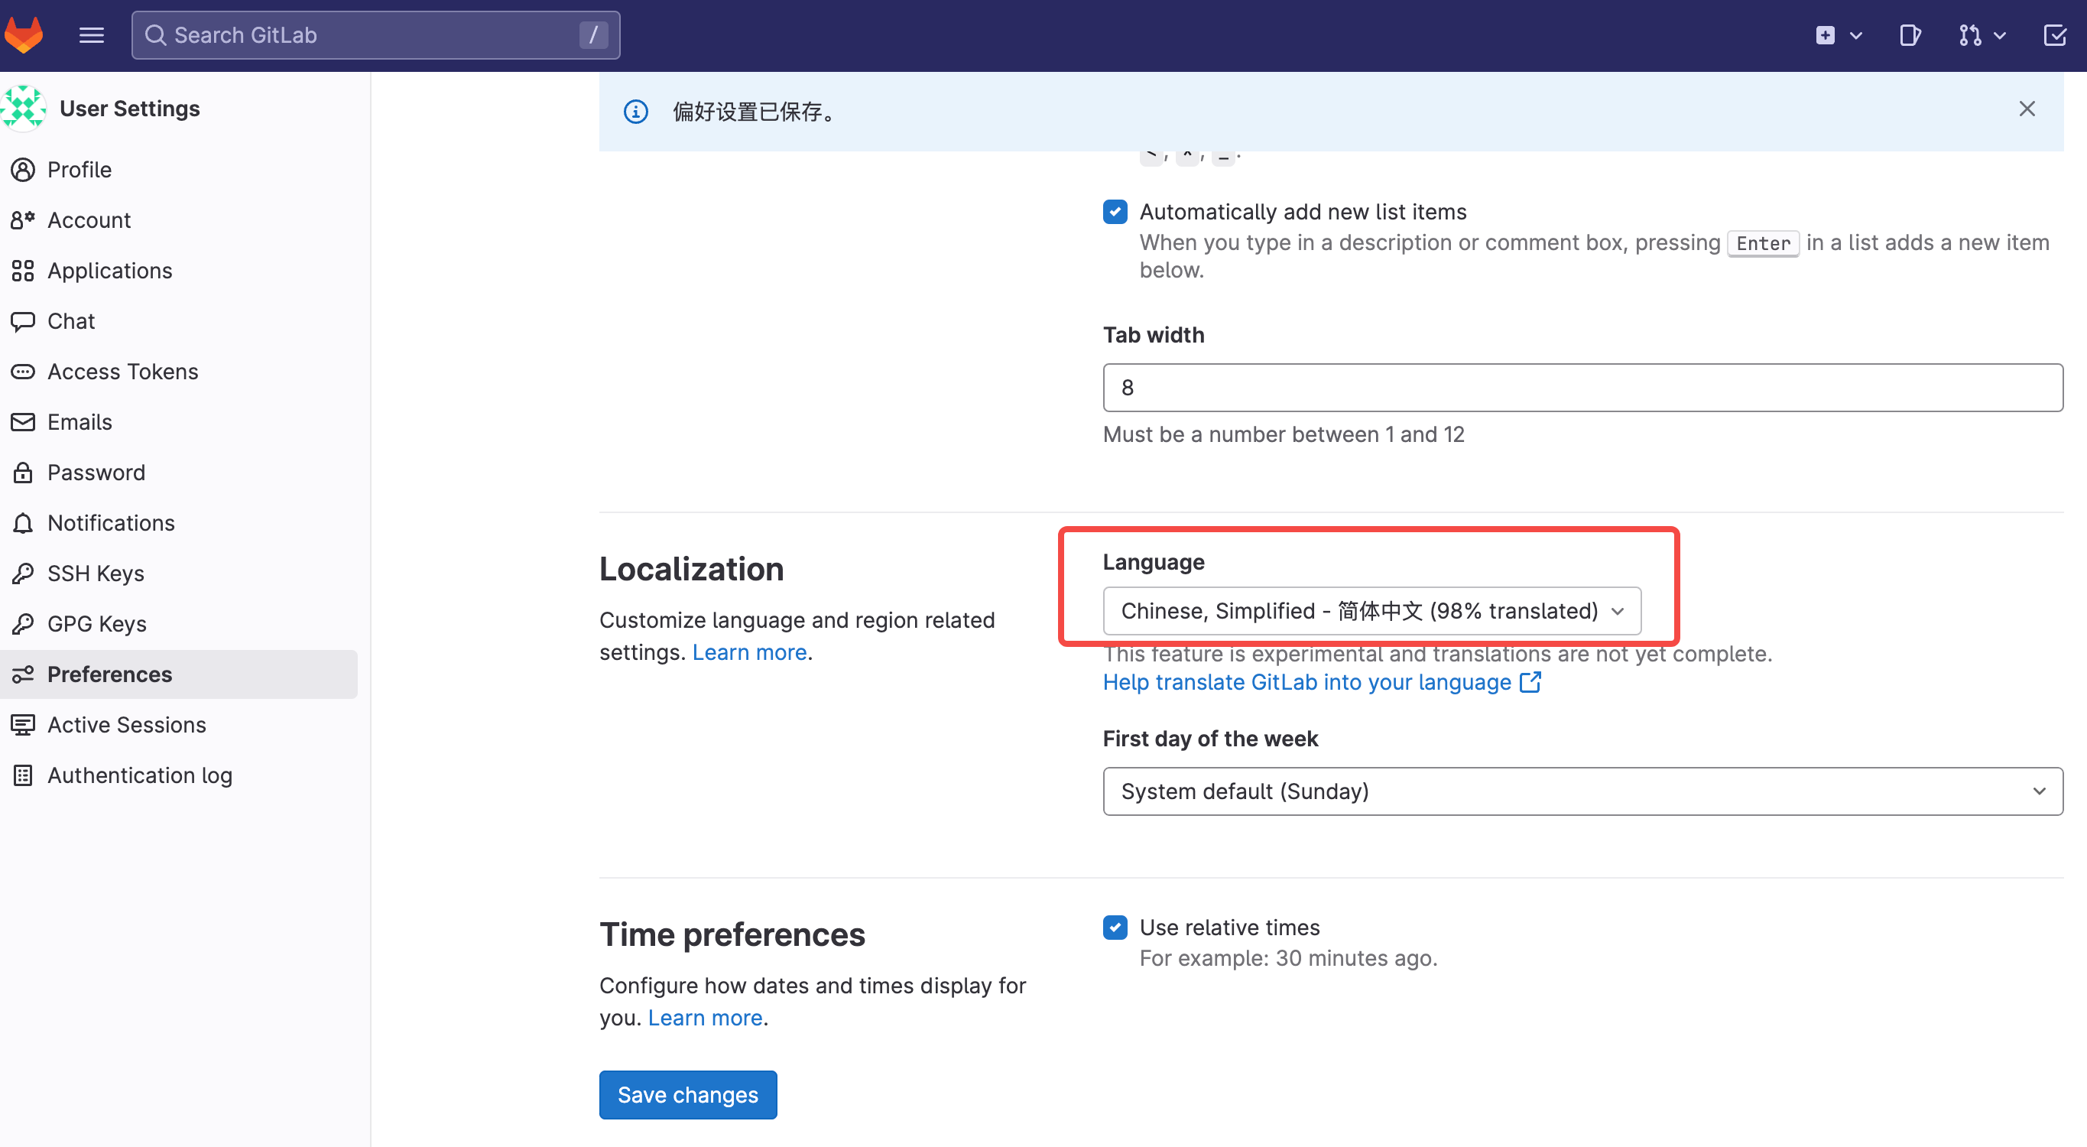Click the Tab width input field
2087x1147 pixels.
[x=1580, y=388]
